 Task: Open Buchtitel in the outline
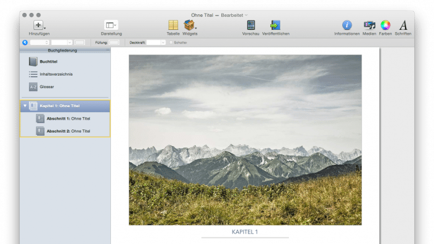pos(48,62)
